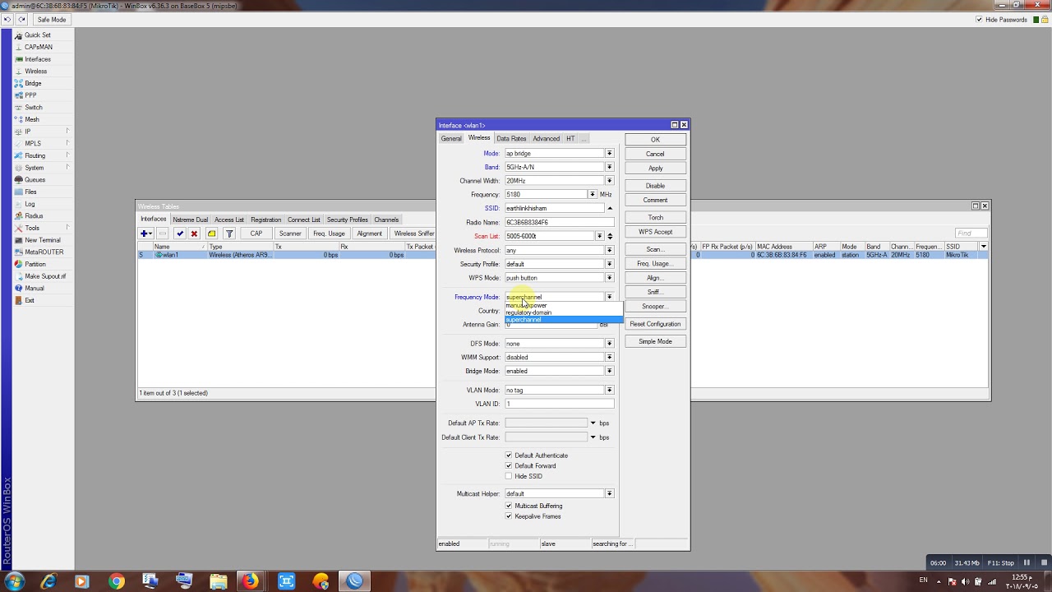Viewport: 1052px width, 592px height.
Task: Open the Manual from the sidebar
Action: pyautogui.click(x=34, y=289)
